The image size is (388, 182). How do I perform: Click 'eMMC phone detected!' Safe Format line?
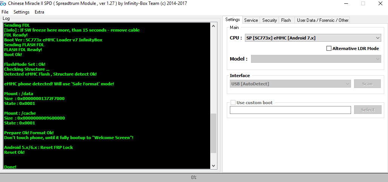[59, 83]
